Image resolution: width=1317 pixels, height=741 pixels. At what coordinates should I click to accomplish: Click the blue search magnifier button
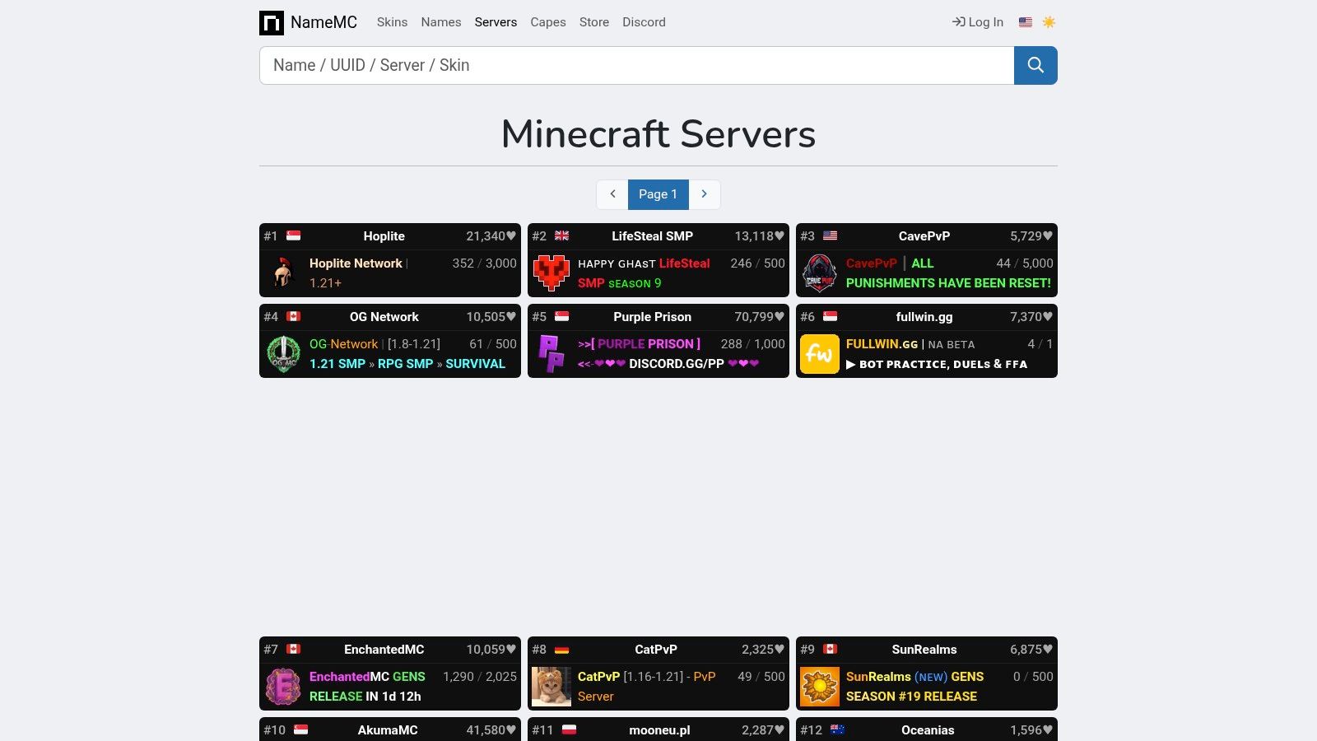[1035, 65]
